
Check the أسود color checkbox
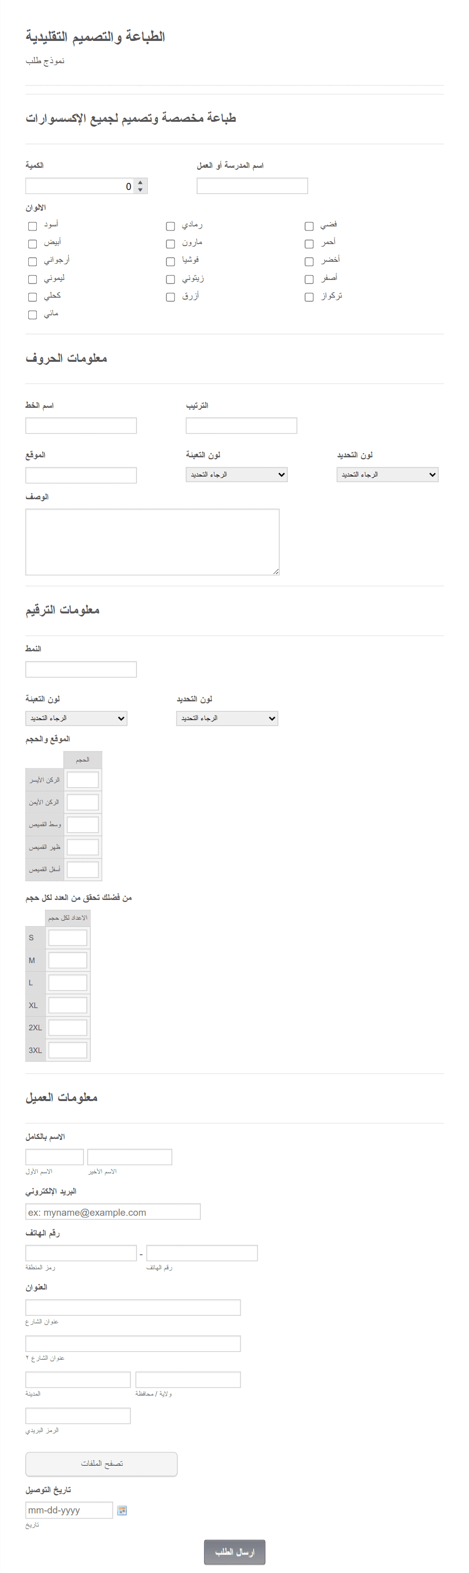tap(32, 226)
